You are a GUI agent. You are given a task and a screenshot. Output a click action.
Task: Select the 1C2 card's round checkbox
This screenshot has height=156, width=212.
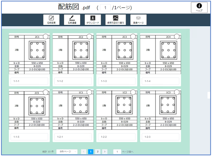coord(133,92)
